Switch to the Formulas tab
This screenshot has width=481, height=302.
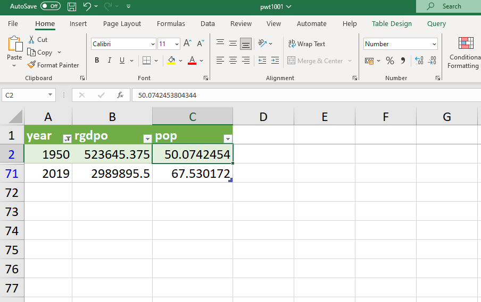(171, 24)
